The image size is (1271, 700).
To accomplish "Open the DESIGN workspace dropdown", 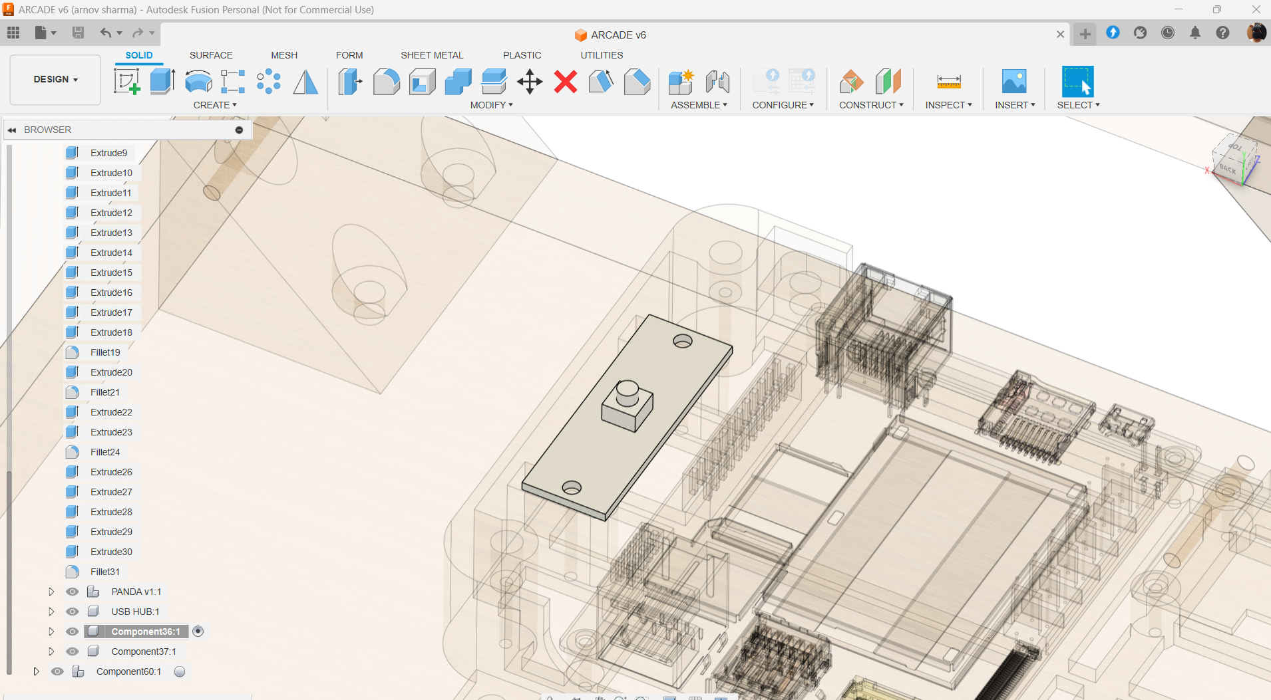I will click(x=55, y=79).
